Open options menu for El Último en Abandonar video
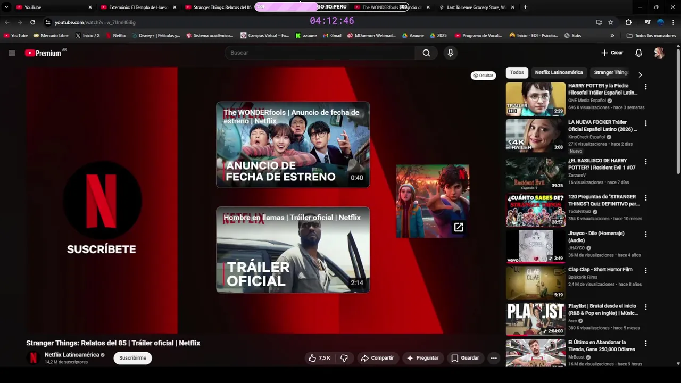Viewport: 681px width, 383px height. [646, 343]
